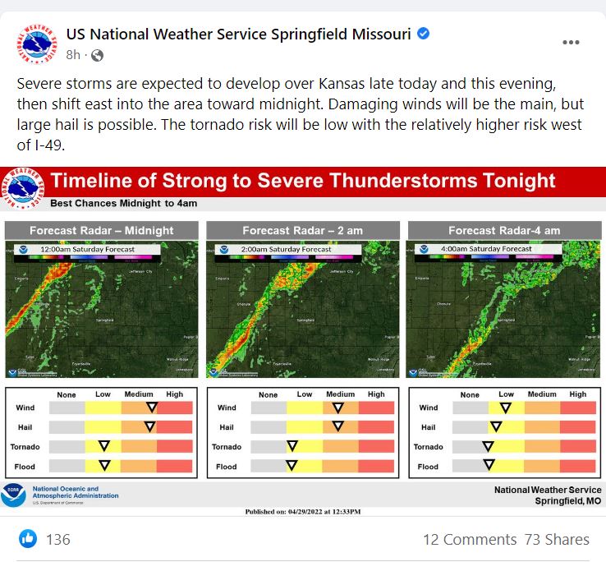Screen dimensions: 606x562
Task: Open US National Weather Service Springfield Missouri page
Action: pyautogui.click(x=238, y=34)
